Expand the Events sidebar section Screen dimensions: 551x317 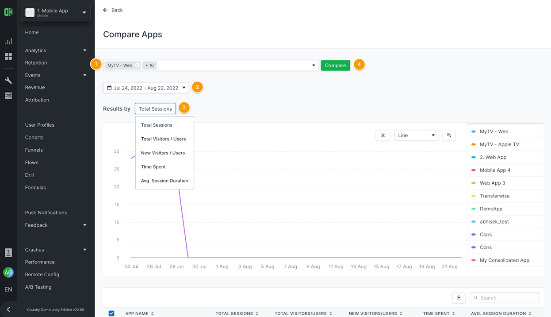coord(85,75)
